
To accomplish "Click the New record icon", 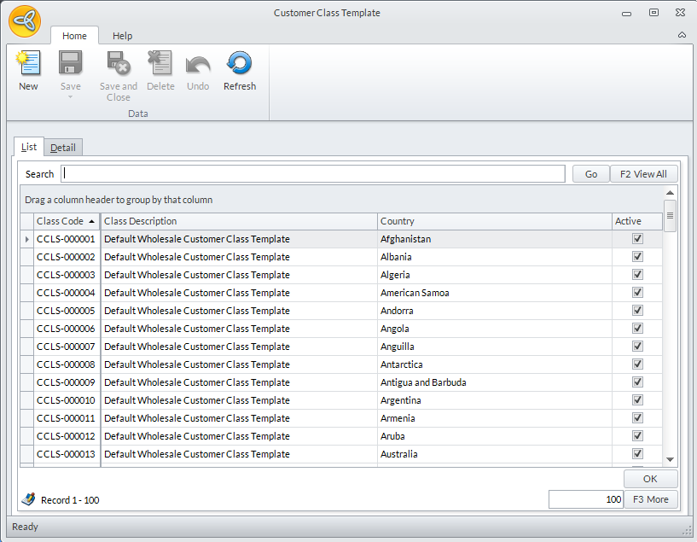I will 28,64.
